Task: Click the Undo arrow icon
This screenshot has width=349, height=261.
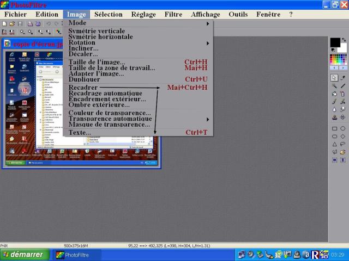Action: click(x=49, y=23)
